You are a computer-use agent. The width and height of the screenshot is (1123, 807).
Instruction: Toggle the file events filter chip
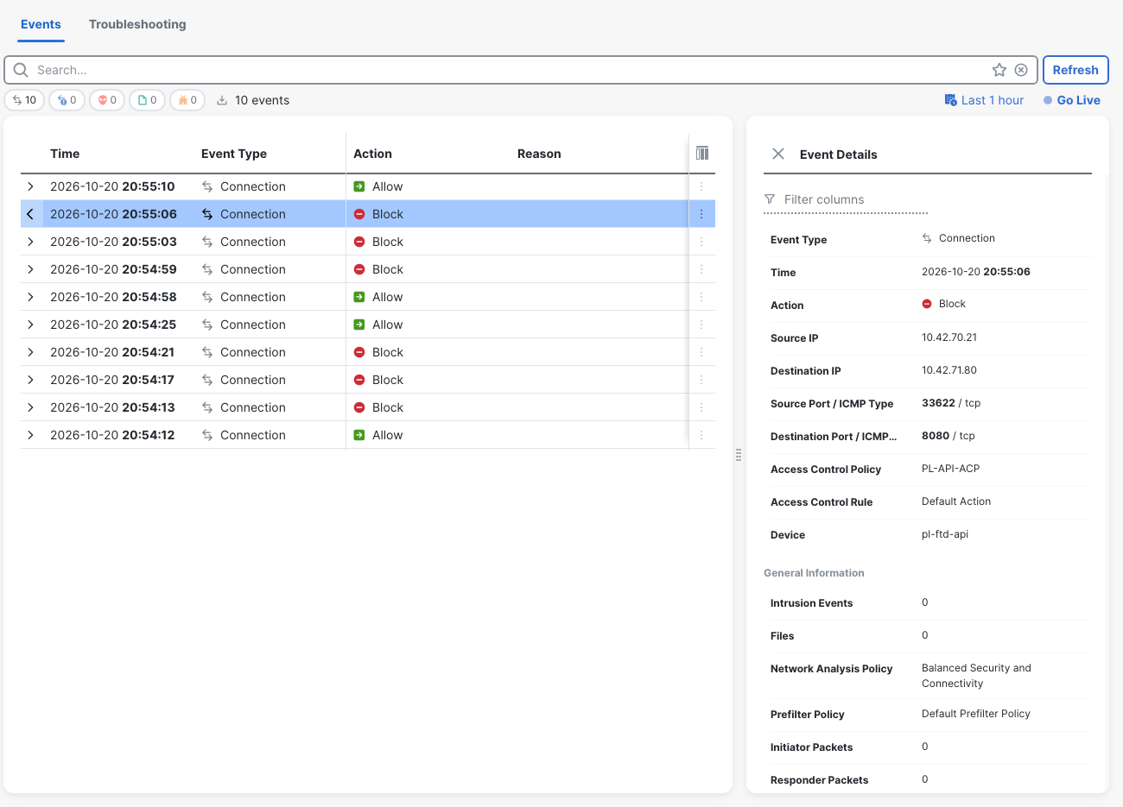click(x=147, y=100)
